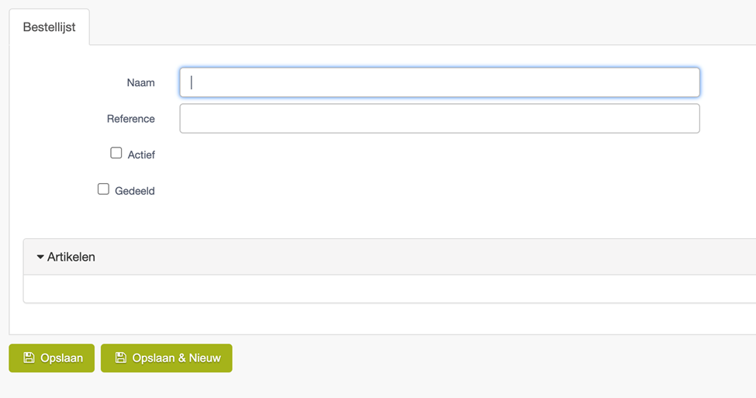
Task: Focus the Naam text field
Action: pos(440,82)
